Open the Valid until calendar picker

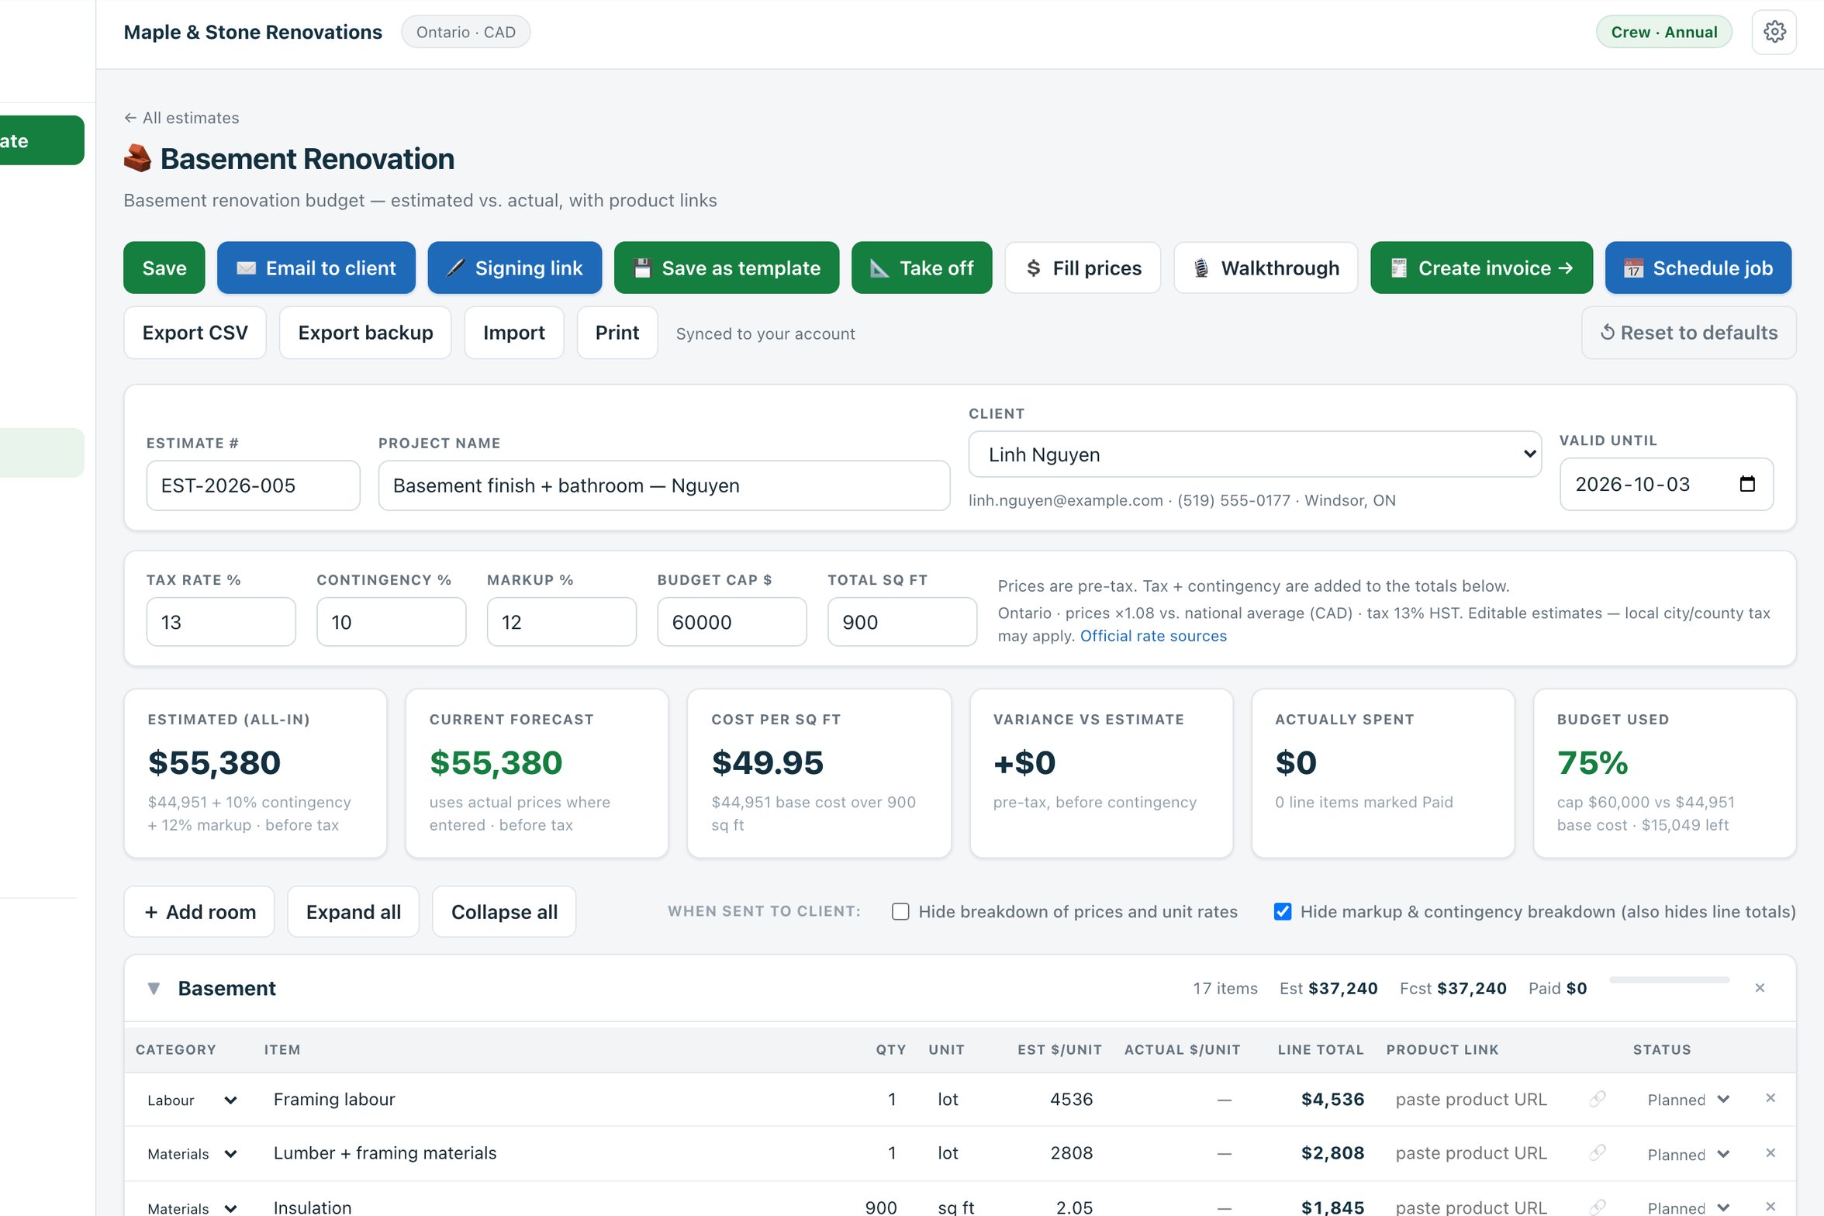(x=1747, y=484)
